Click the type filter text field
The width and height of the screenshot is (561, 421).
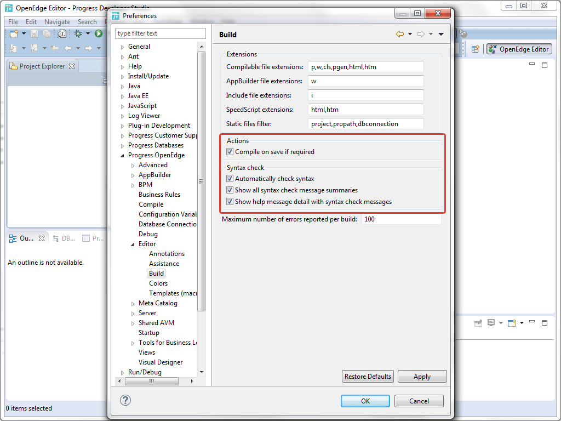coord(161,33)
